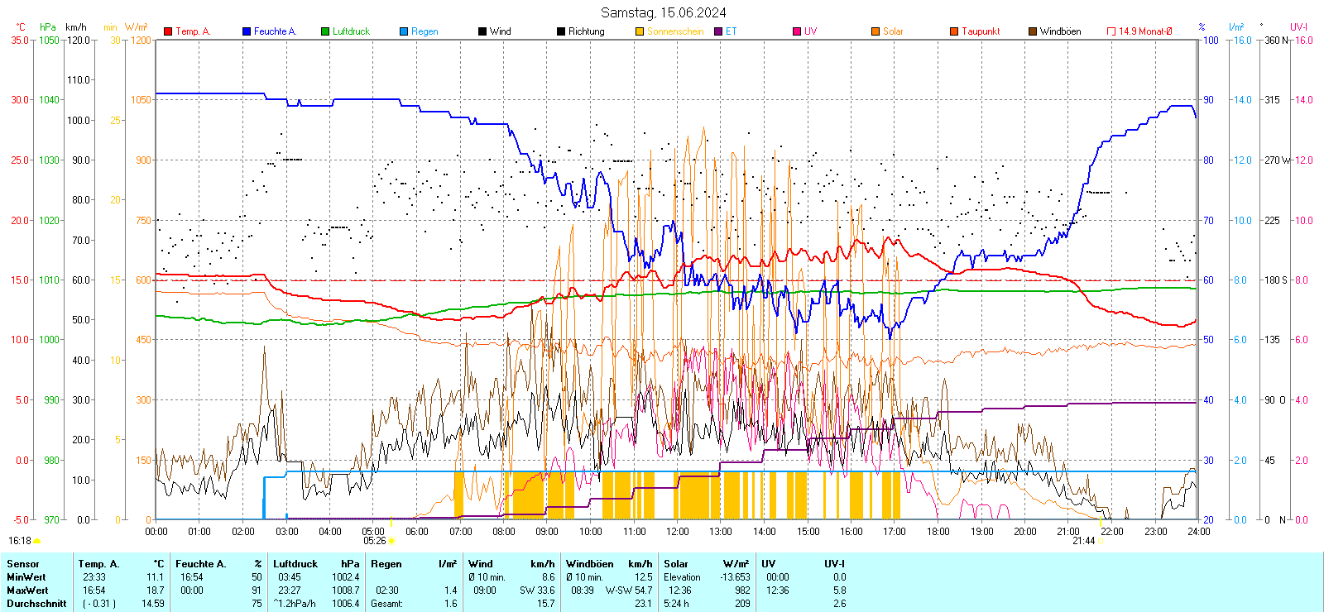Viewport: 1324px width, 612px height.
Task: Click the Luftdruck column header in table
Action: pos(295,564)
